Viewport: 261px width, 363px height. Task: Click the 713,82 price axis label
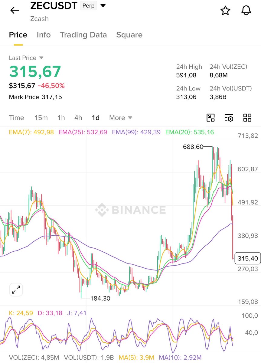pyautogui.click(x=248, y=136)
